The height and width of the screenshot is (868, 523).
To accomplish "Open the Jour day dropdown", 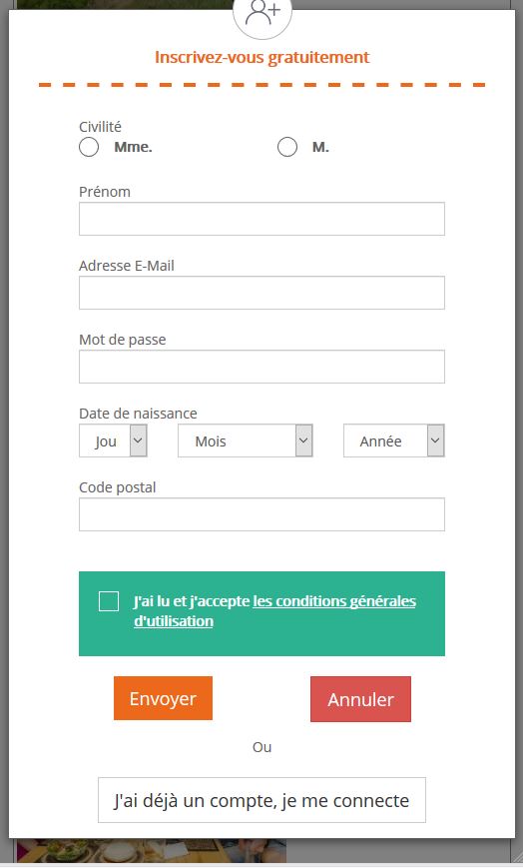I will 113,440.
